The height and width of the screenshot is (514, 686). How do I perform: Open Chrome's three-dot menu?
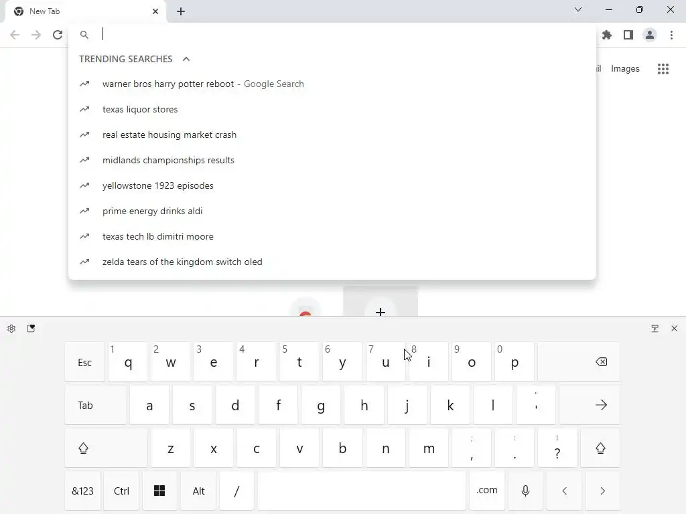671,35
